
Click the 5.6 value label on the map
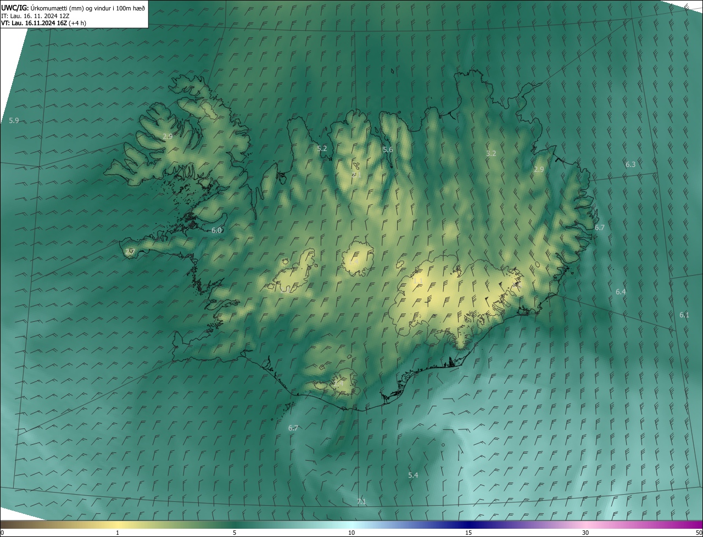tap(388, 149)
